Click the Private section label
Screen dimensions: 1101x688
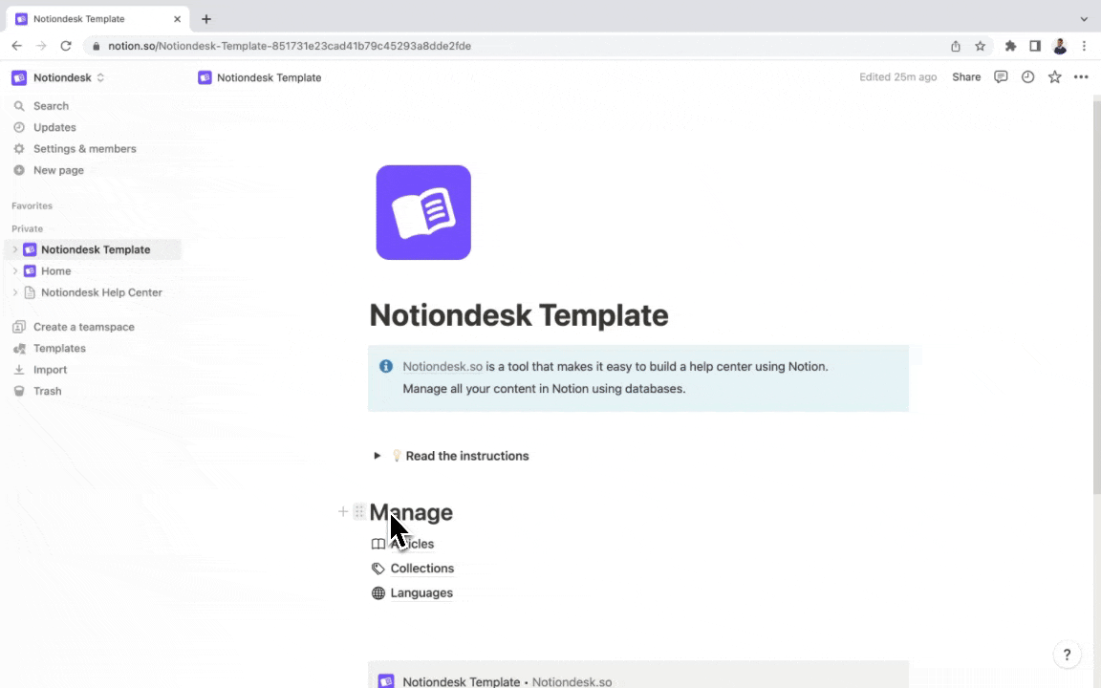[27, 229]
